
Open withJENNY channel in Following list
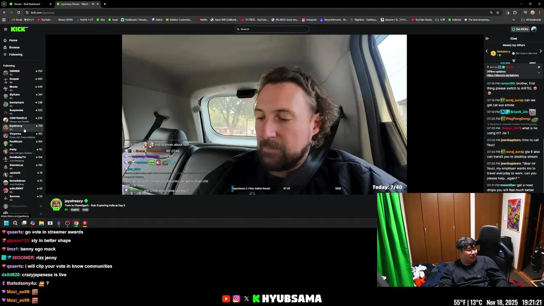click(x=22, y=190)
